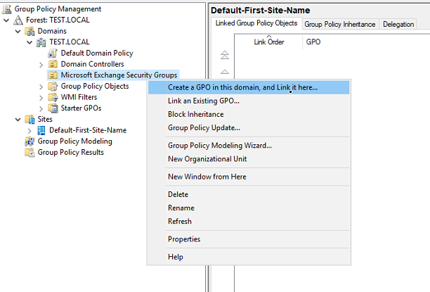Choose Create a GPO in this domain, and Link it here
430x292 pixels.
click(x=249, y=87)
